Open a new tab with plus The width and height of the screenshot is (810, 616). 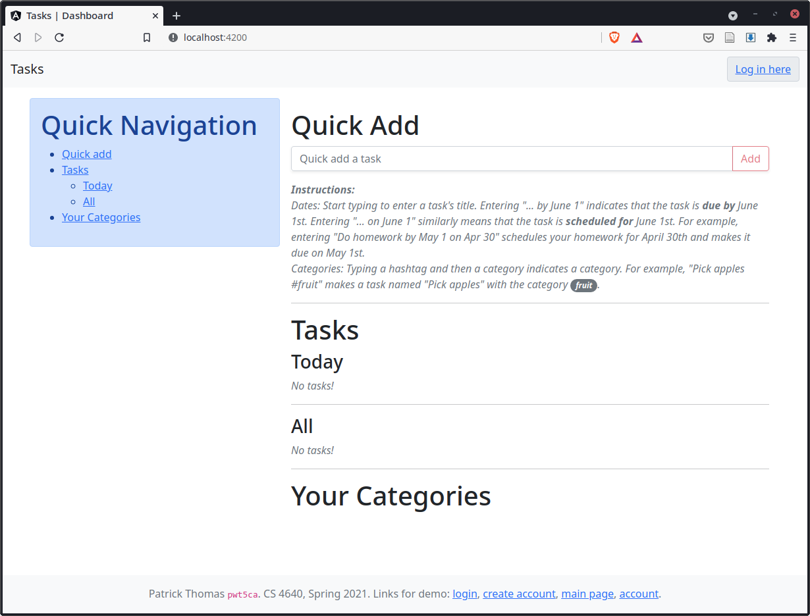(176, 16)
